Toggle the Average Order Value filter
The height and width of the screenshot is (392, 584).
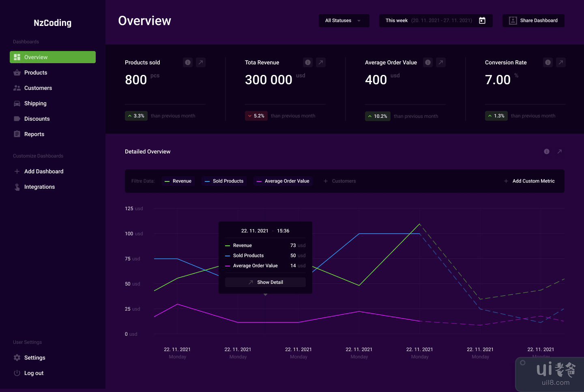[x=283, y=181]
